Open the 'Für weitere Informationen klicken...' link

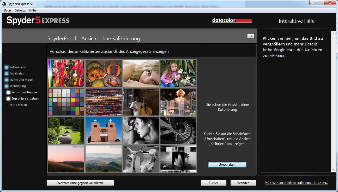point(297,183)
